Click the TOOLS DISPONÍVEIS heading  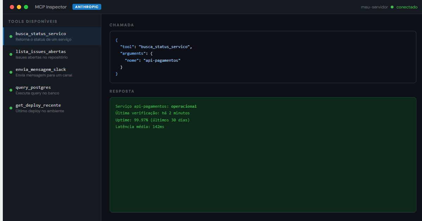tap(33, 21)
